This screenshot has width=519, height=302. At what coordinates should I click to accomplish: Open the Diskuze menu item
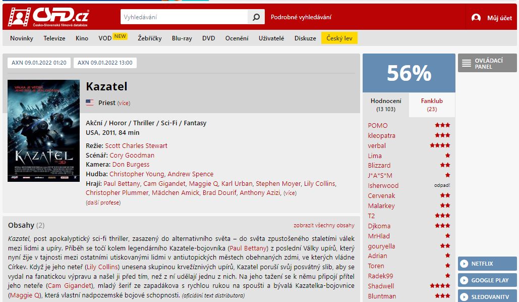(x=305, y=38)
